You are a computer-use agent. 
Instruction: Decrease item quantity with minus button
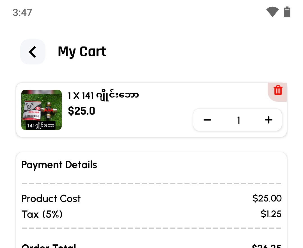click(x=207, y=120)
